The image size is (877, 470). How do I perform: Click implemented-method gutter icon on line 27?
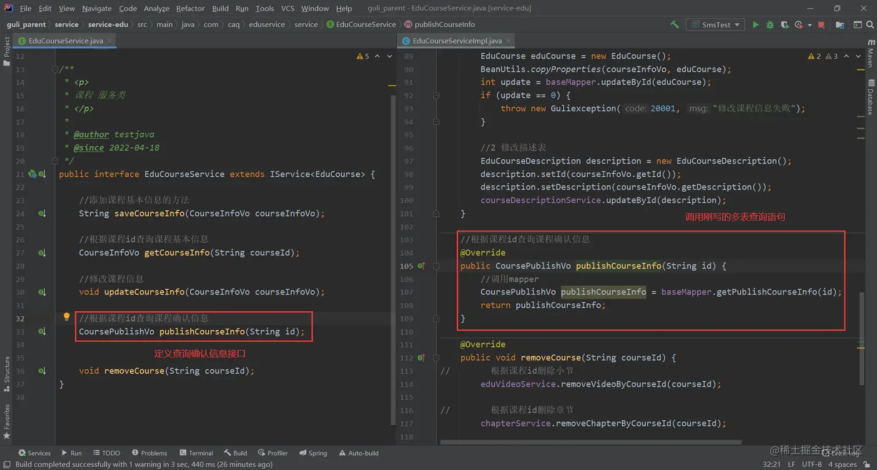point(42,253)
